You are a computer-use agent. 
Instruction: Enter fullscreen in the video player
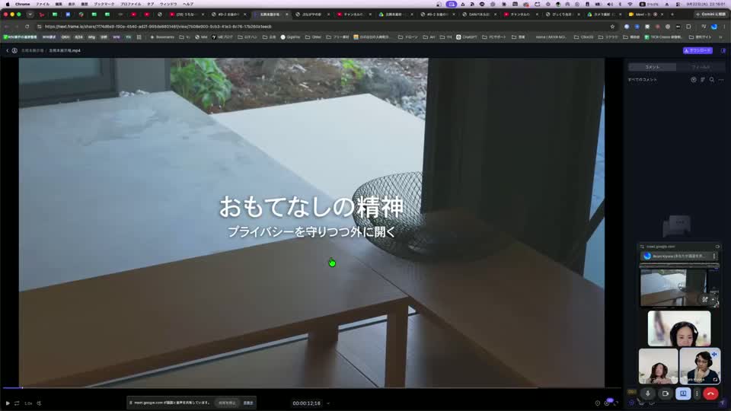616,403
